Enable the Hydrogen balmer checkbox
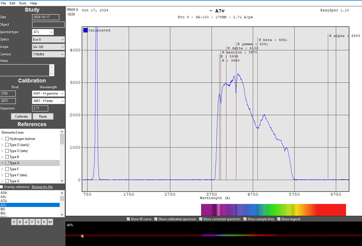The height and width of the screenshot is (246, 362). click(7, 139)
